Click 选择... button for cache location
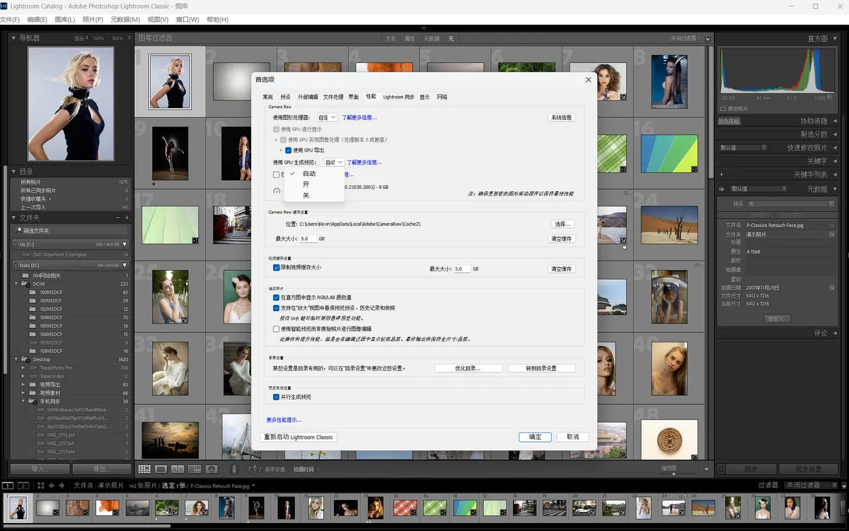Image resolution: width=849 pixels, height=531 pixels. [562, 224]
